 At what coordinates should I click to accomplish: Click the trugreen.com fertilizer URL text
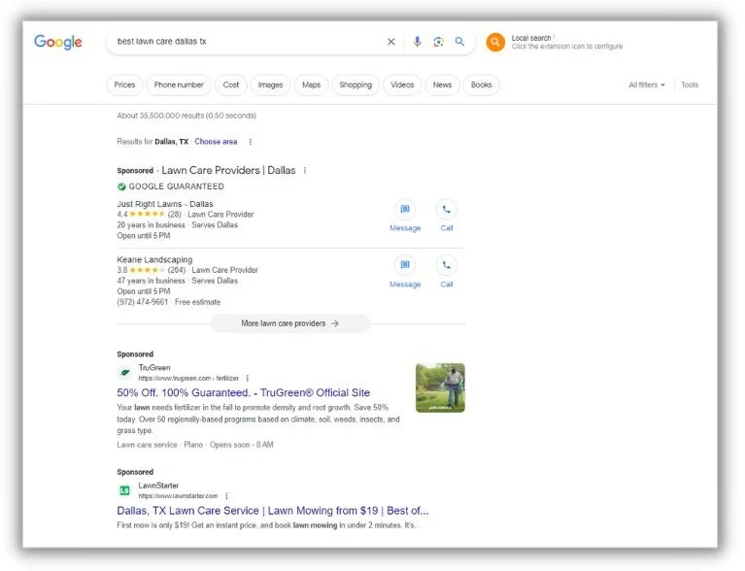(x=188, y=379)
